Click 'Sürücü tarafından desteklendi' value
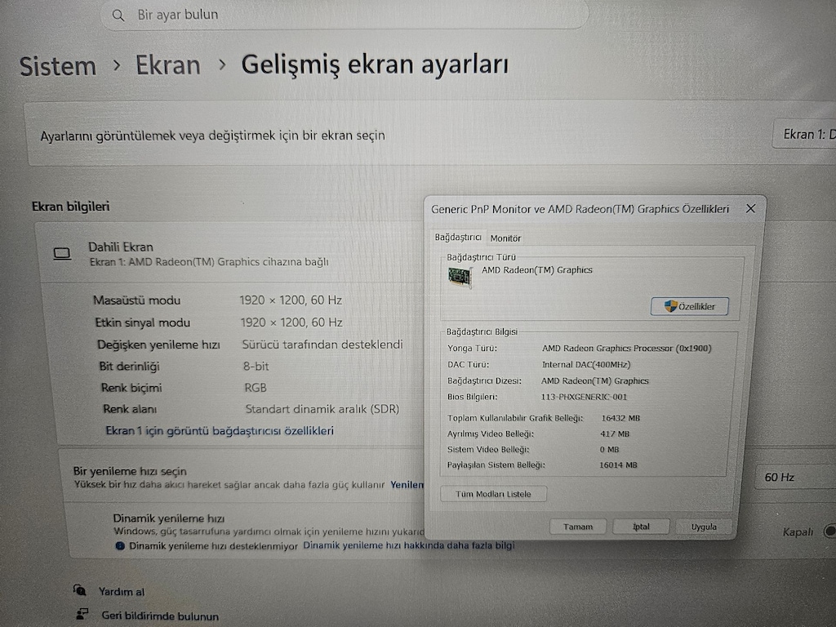Screen dimensions: 836x627 click(x=322, y=345)
